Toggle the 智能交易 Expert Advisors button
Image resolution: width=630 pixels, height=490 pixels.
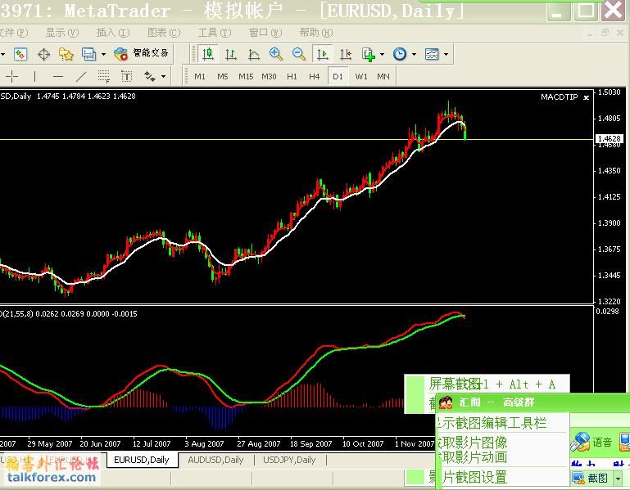142,53
